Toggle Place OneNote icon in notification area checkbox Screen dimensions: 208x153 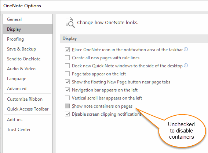(x=67, y=50)
